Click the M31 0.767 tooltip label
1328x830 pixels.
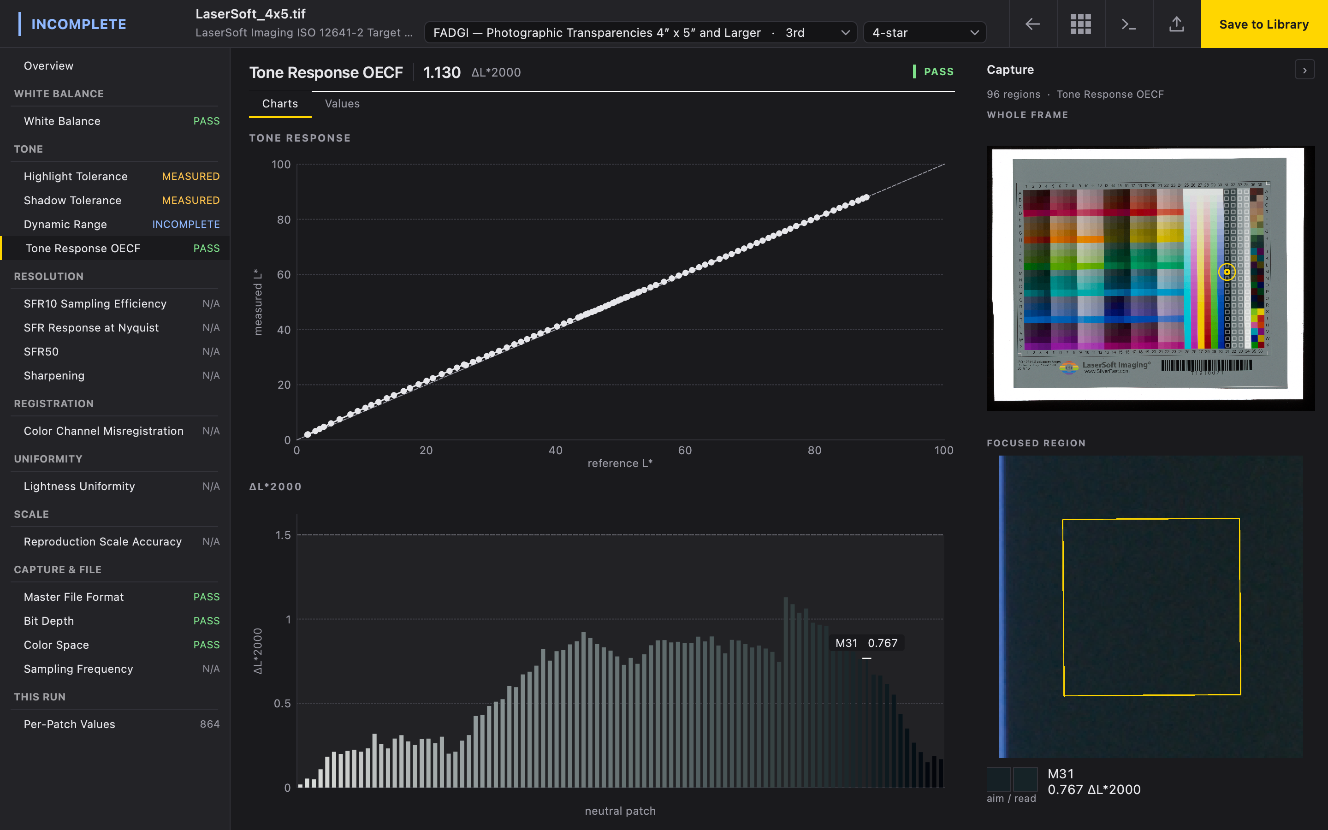(x=866, y=643)
